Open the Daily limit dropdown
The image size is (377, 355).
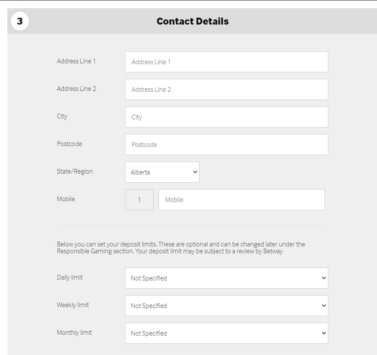tap(226, 278)
